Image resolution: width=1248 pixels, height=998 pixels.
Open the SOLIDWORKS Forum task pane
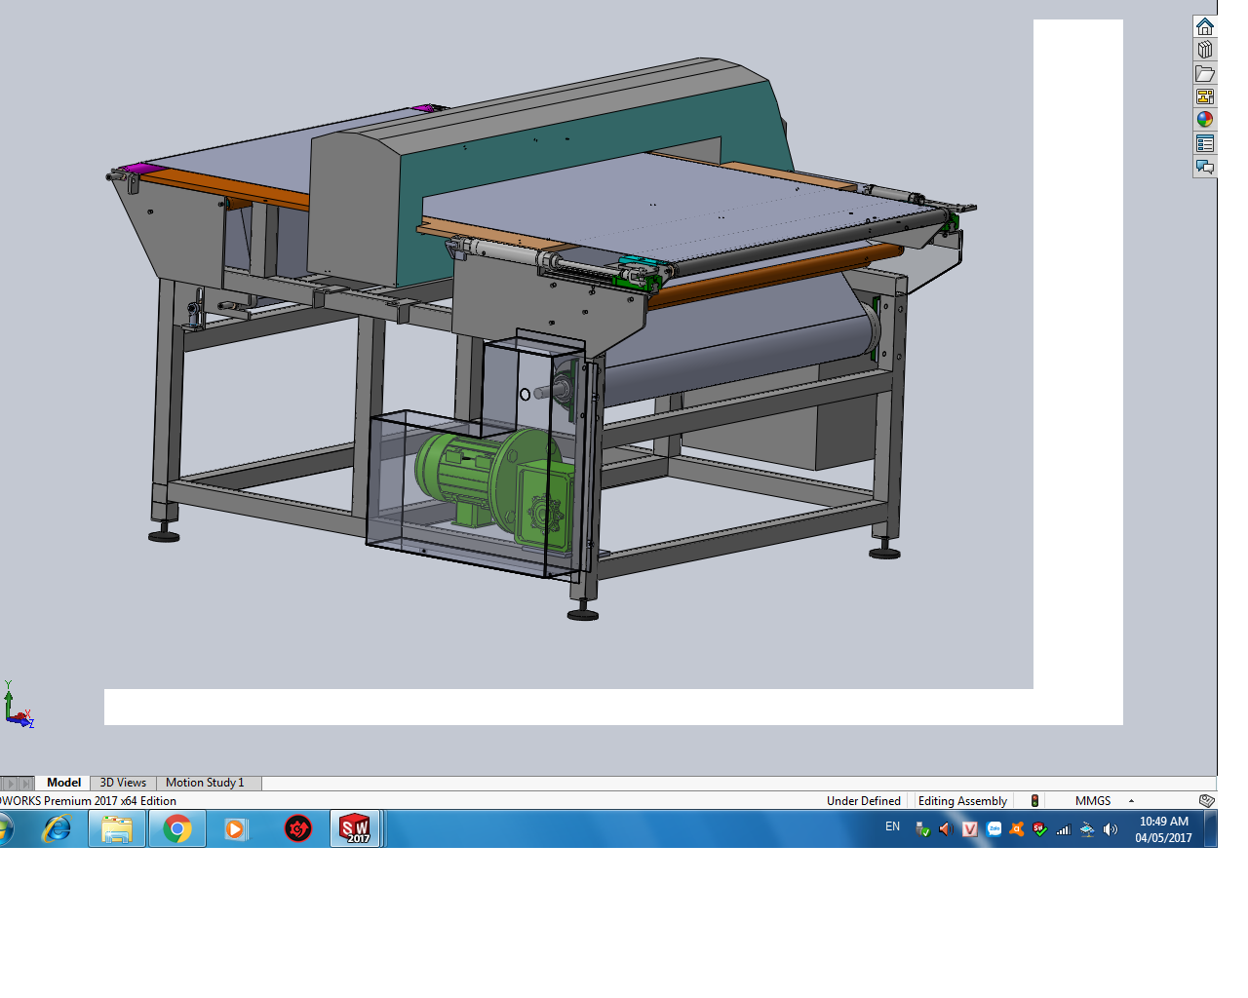pos(1205,167)
